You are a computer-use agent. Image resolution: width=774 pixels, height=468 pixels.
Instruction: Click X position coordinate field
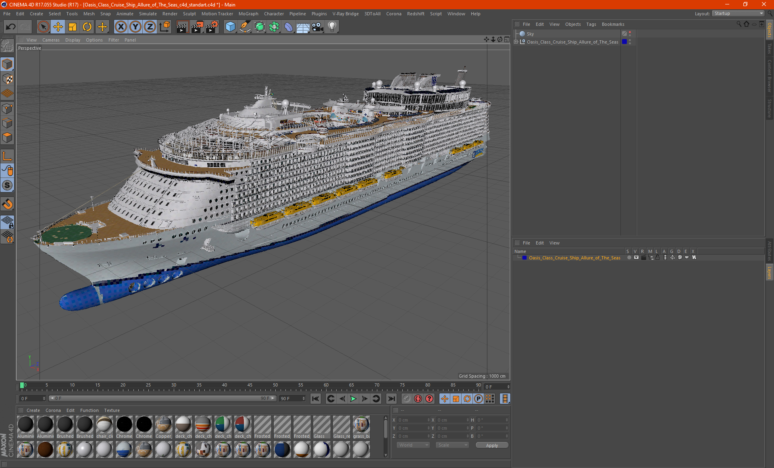(x=413, y=420)
